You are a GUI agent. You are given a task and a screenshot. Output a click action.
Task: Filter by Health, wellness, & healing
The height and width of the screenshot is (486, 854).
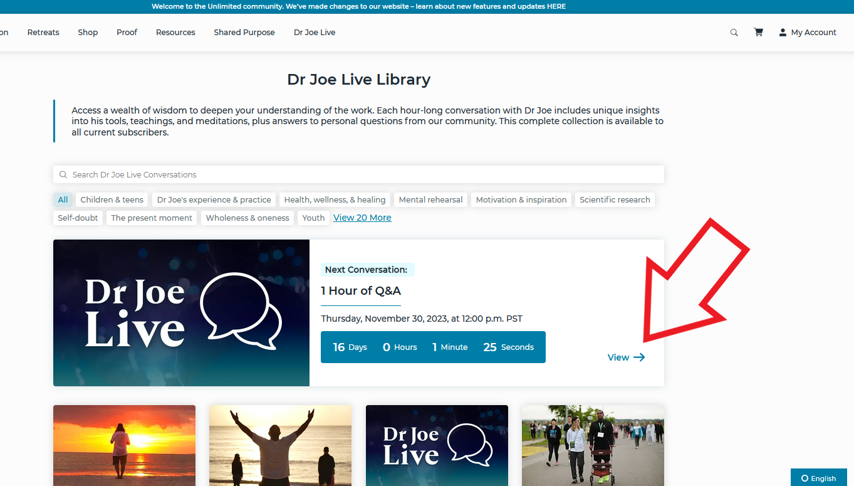tap(335, 200)
